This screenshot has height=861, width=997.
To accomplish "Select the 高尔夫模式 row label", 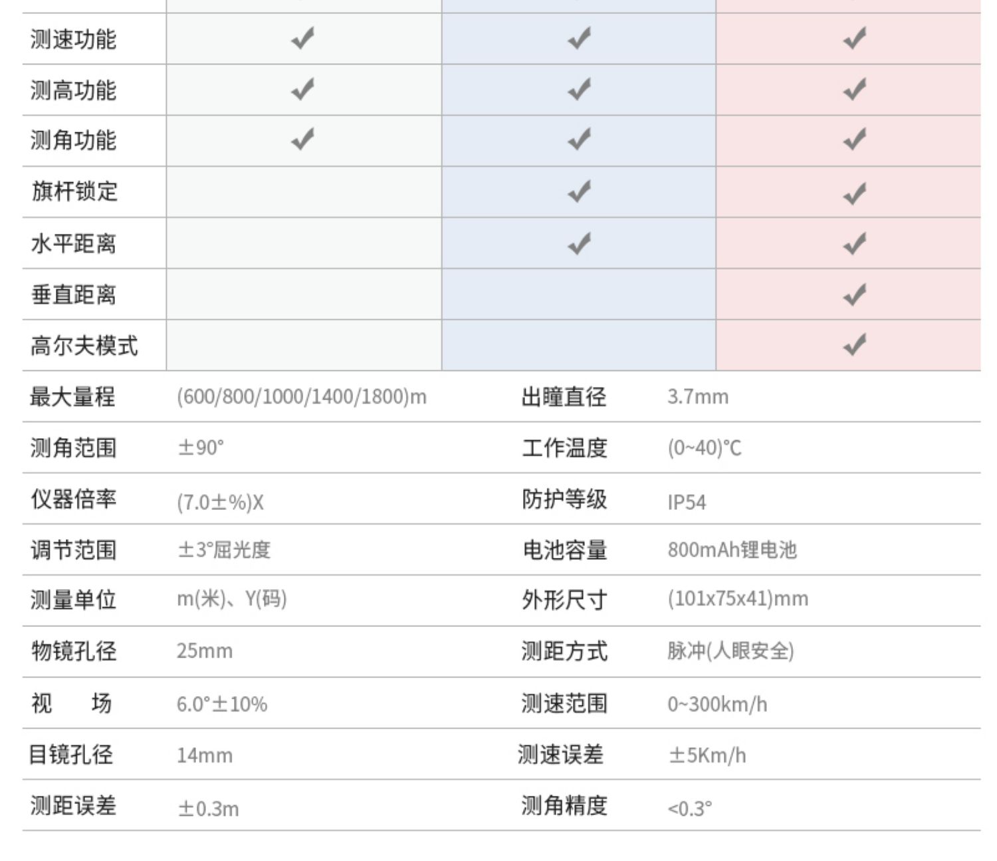I will (x=84, y=346).
